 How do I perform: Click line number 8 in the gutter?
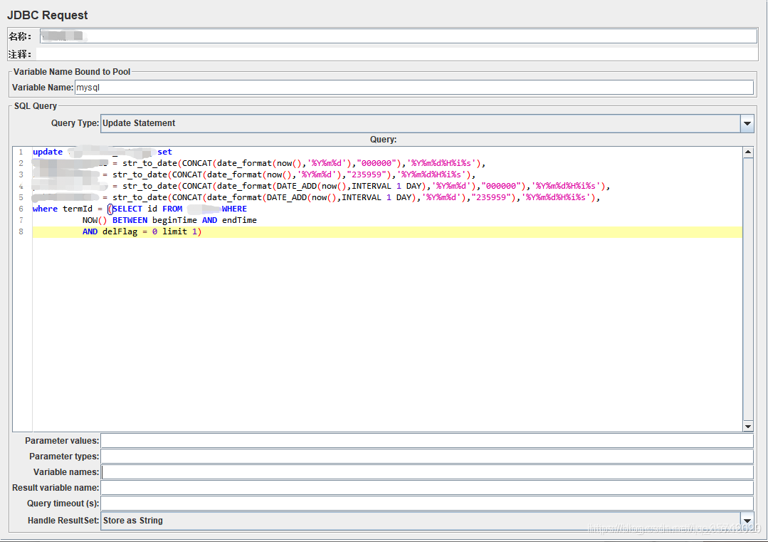21,231
